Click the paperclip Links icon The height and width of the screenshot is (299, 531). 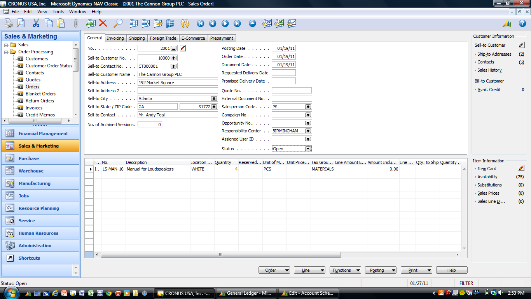(x=75, y=23)
